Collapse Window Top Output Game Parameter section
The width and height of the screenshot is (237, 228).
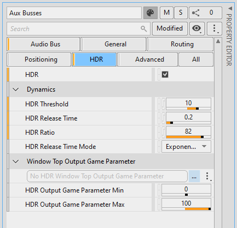pyautogui.click(x=16, y=161)
